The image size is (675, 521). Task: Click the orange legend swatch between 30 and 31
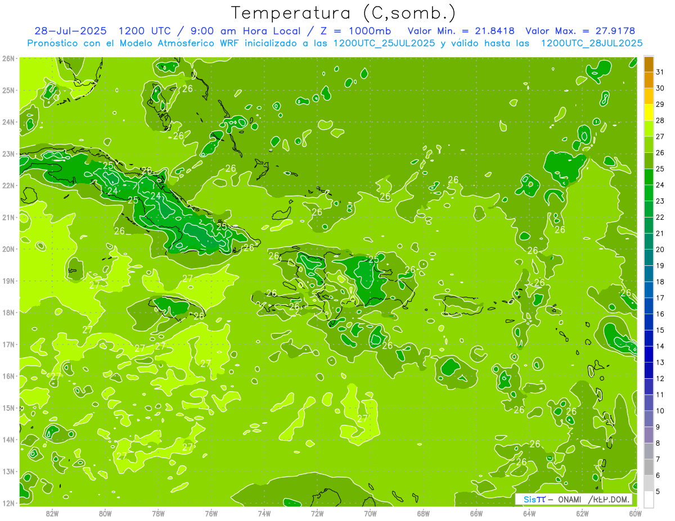click(x=649, y=80)
